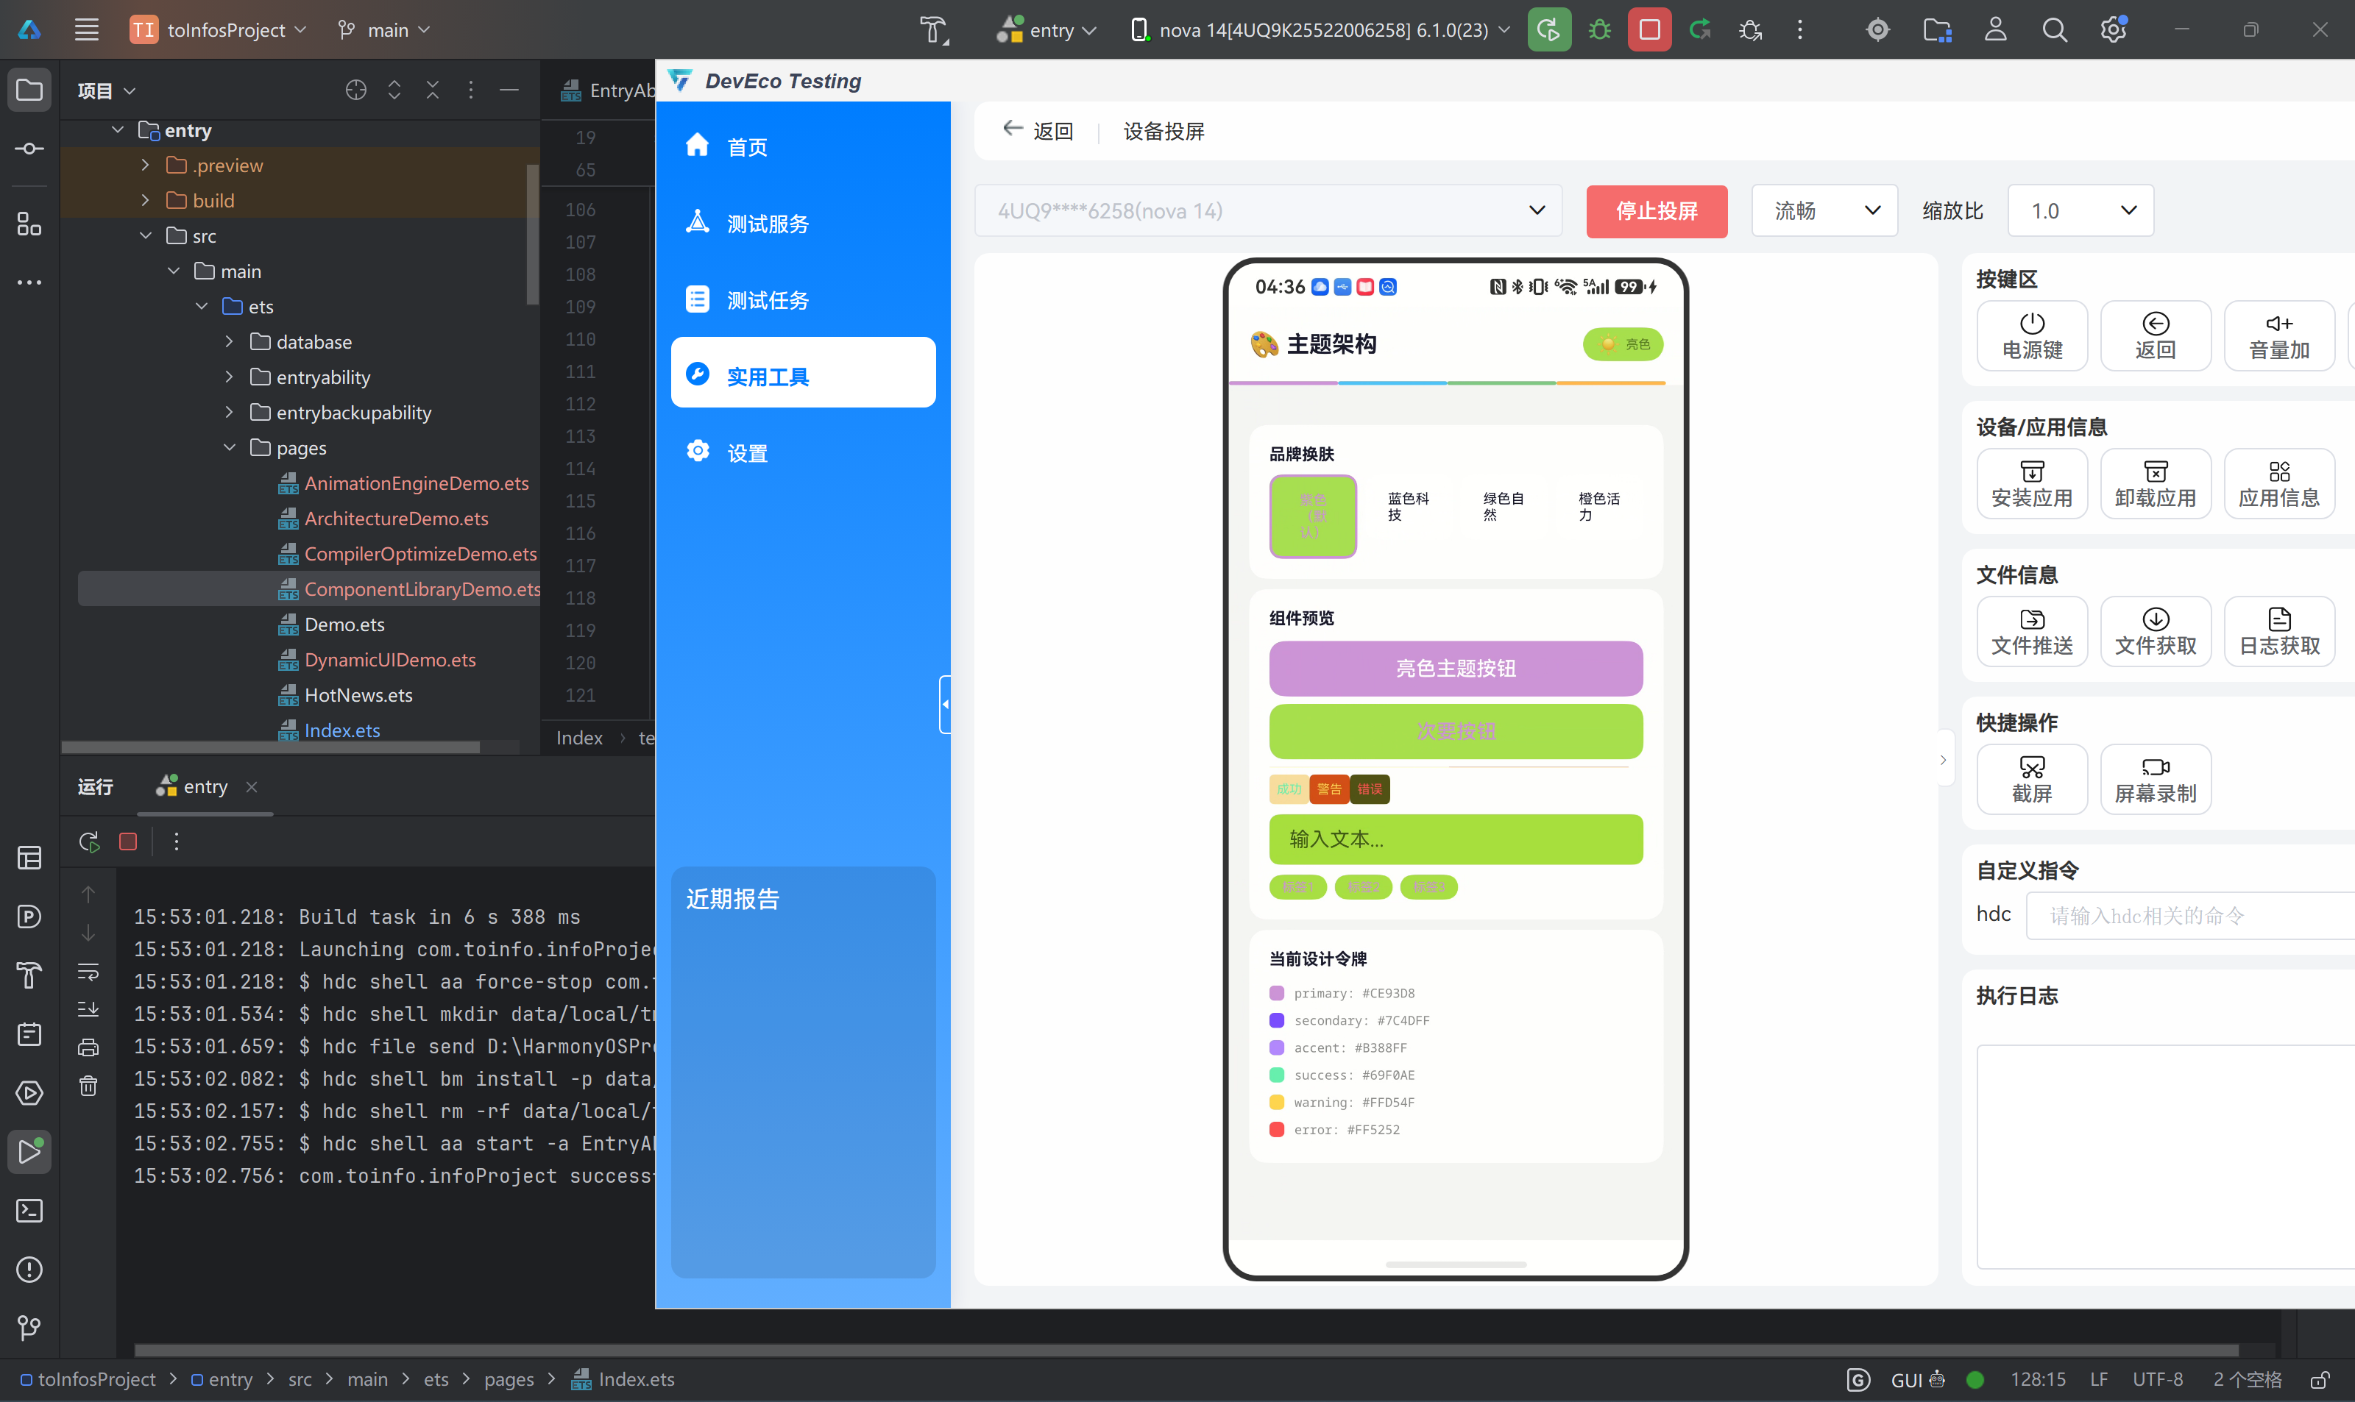Open toInfosProject project dropdown
The width and height of the screenshot is (2355, 1402).
tap(219, 29)
